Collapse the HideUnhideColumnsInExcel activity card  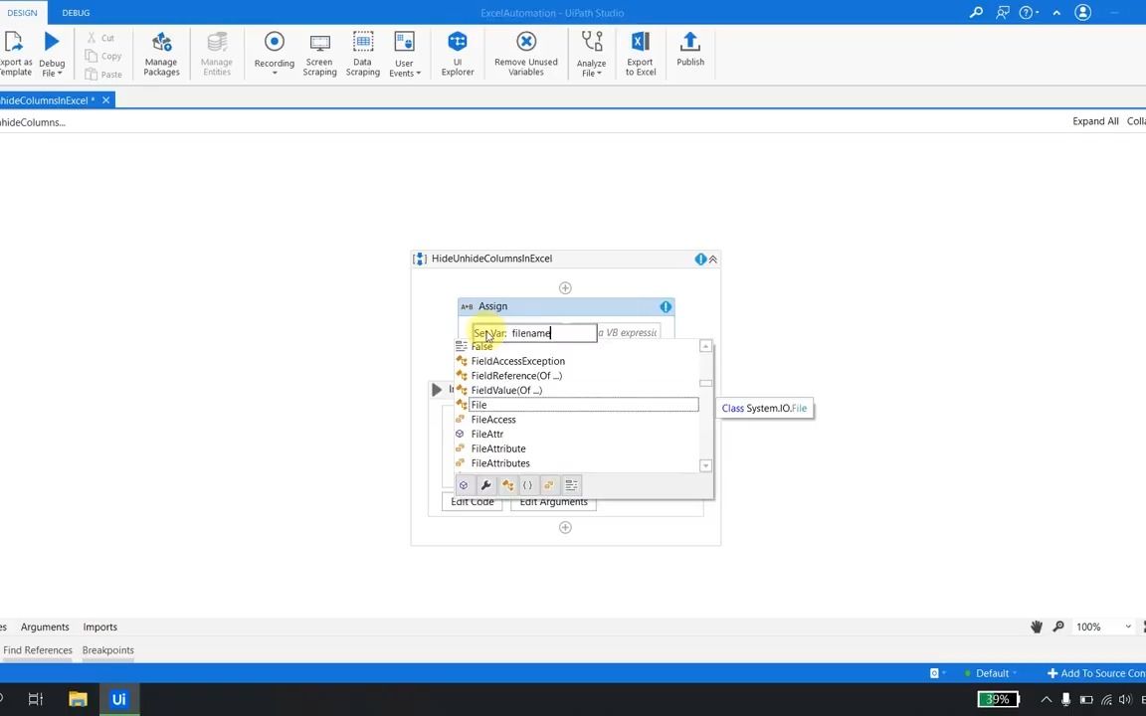tap(712, 259)
